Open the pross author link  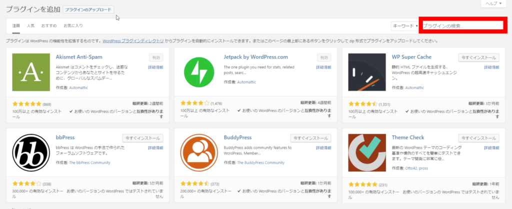[x=423, y=168]
